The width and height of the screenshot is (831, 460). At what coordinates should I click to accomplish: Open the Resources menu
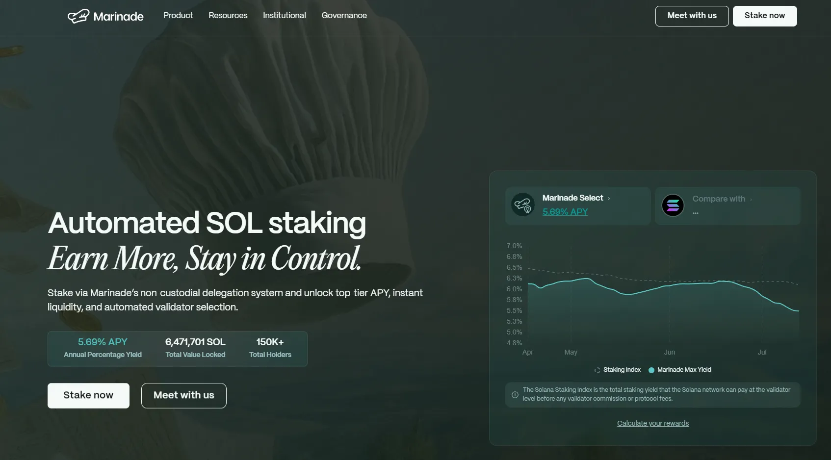click(x=228, y=16)
